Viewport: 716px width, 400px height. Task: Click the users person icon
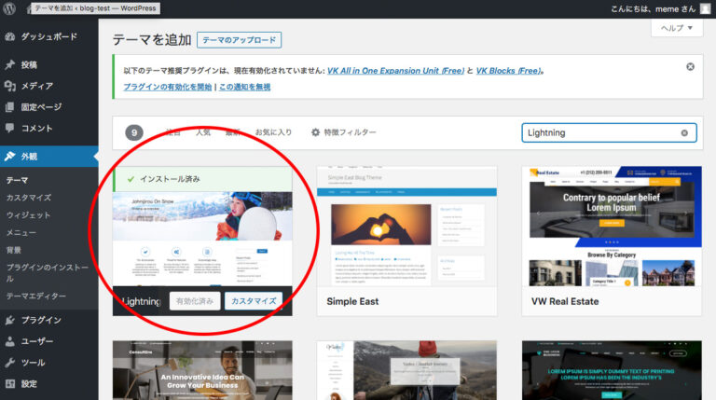[x=10, y=341]
